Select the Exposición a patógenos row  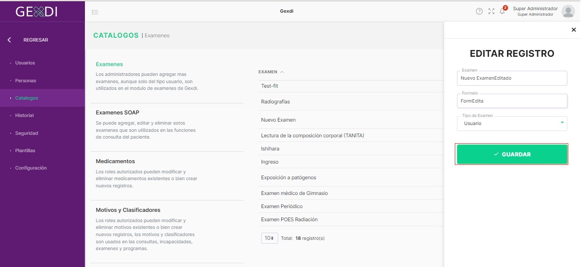pos(351,178)
